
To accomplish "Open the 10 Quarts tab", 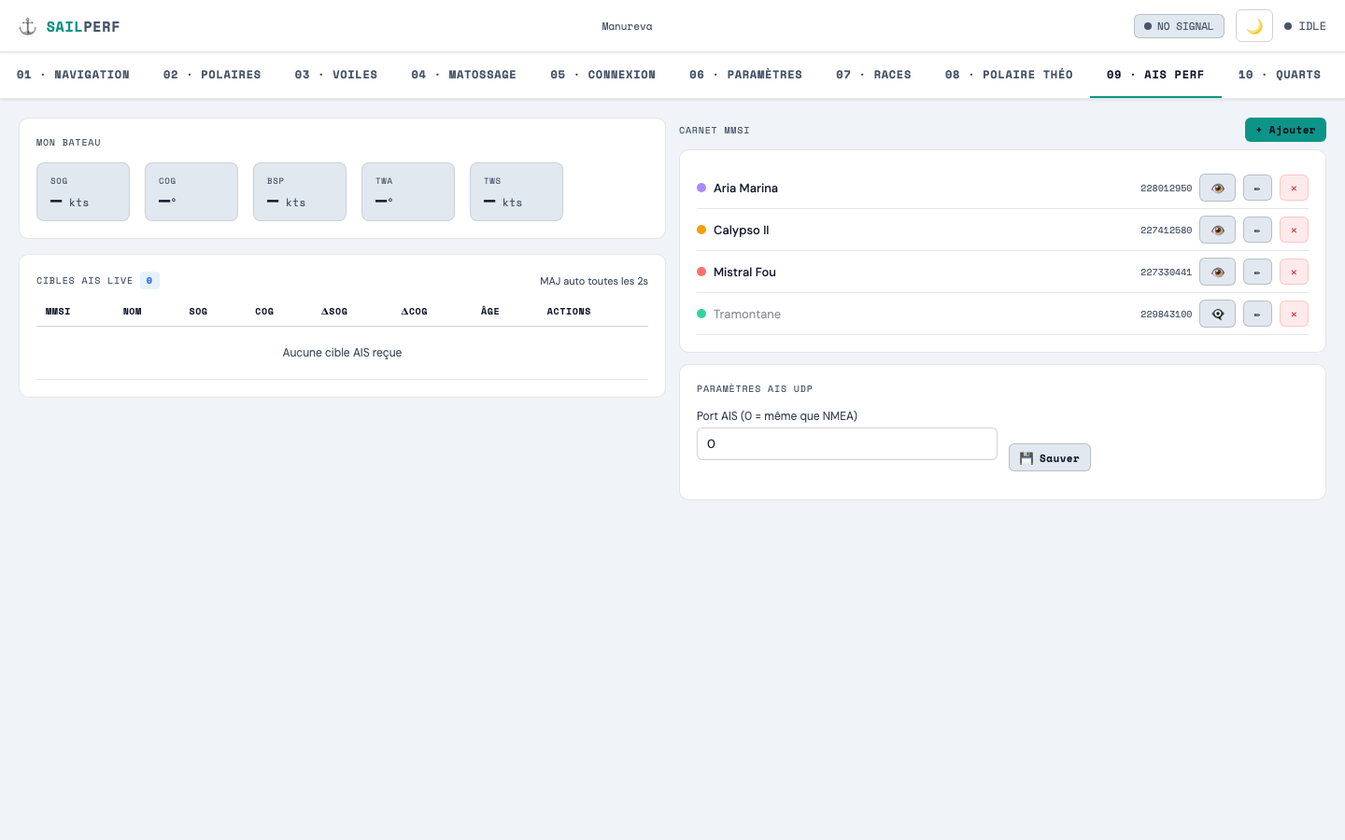I will click(1280, 75).
